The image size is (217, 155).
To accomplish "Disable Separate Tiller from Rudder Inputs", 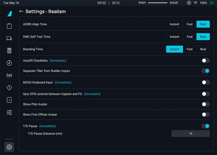I will click(205, 71).
